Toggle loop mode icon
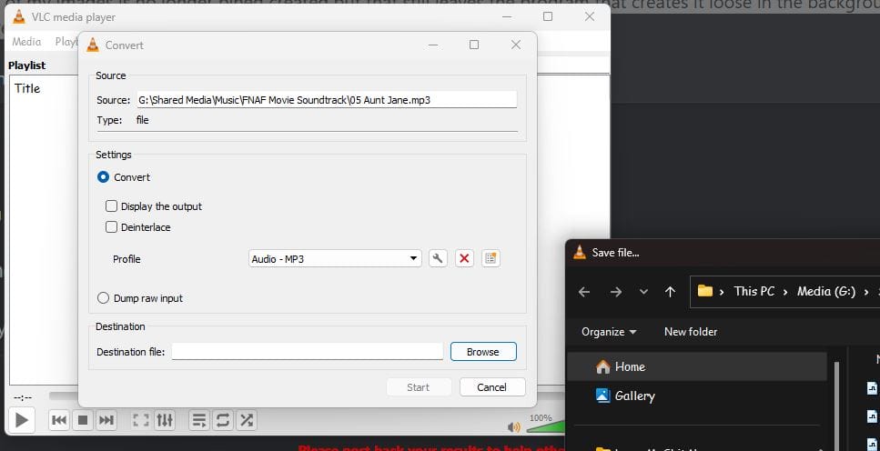Screen dimensions: 880x451 [x=223, y=420]
